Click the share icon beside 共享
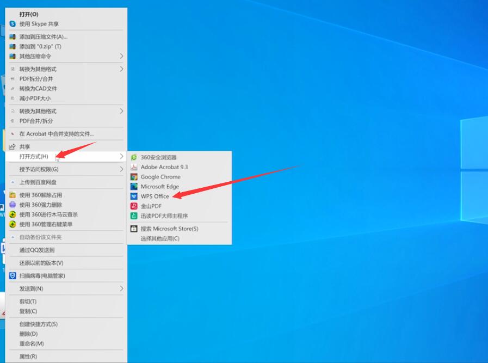The height and width of the screenshot is (363, 488). point(13,146)
